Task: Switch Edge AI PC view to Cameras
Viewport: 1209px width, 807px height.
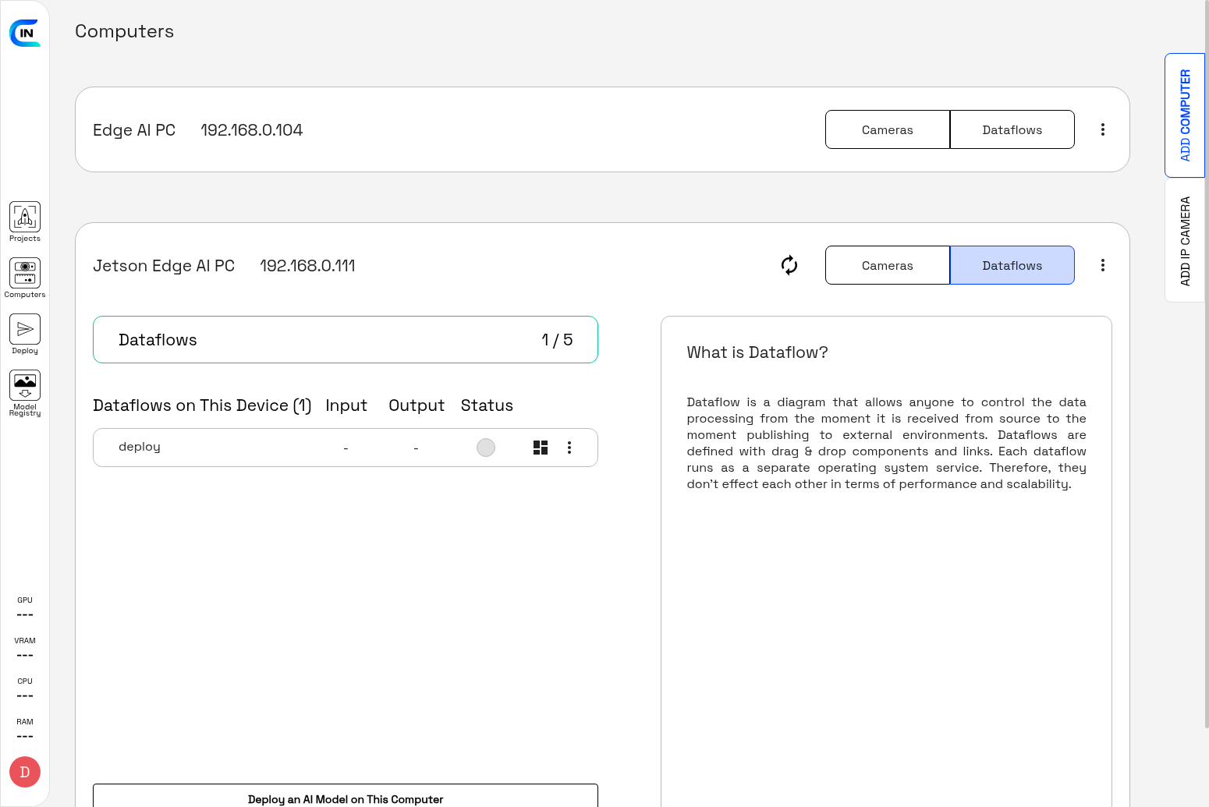Action: 887,129
